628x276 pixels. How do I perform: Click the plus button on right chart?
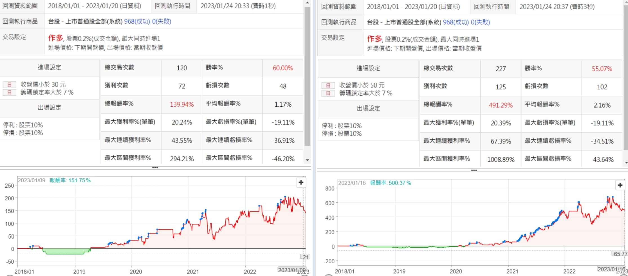pos(620,185)
